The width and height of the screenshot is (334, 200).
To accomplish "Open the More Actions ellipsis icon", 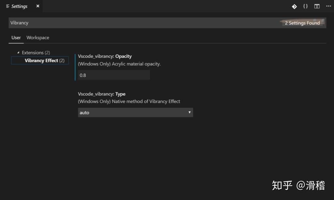I will (x=328, y=6).
